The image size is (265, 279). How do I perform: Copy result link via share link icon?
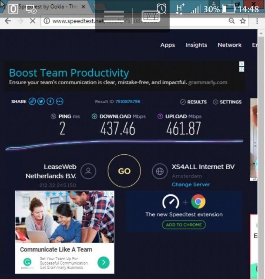coord(32,102)
